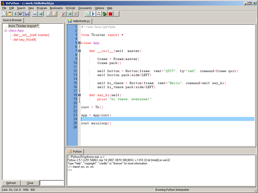The height and width of the screenshot is (193, 258).
Task: Click the Print Prompt icon in toolbar
Action: 41,14
